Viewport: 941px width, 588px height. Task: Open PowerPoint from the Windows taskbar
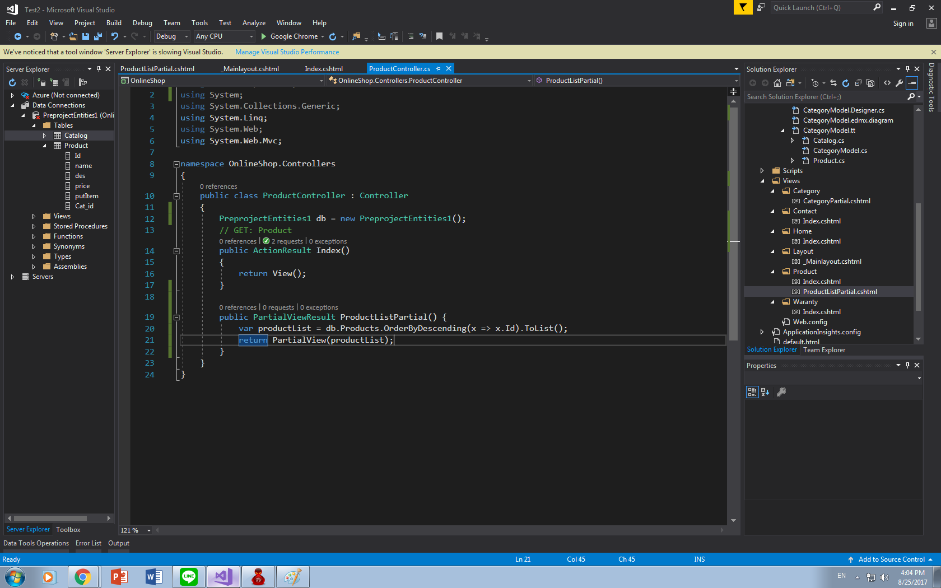[119, 577]
